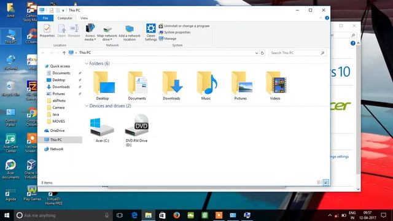The height and width of the screenshot is (221, 393).
Task: Refresh the This PC view
Action: 262,53
